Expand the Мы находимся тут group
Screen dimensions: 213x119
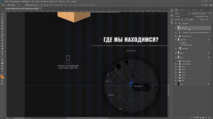pyautogui.click(x=178, y=36)
